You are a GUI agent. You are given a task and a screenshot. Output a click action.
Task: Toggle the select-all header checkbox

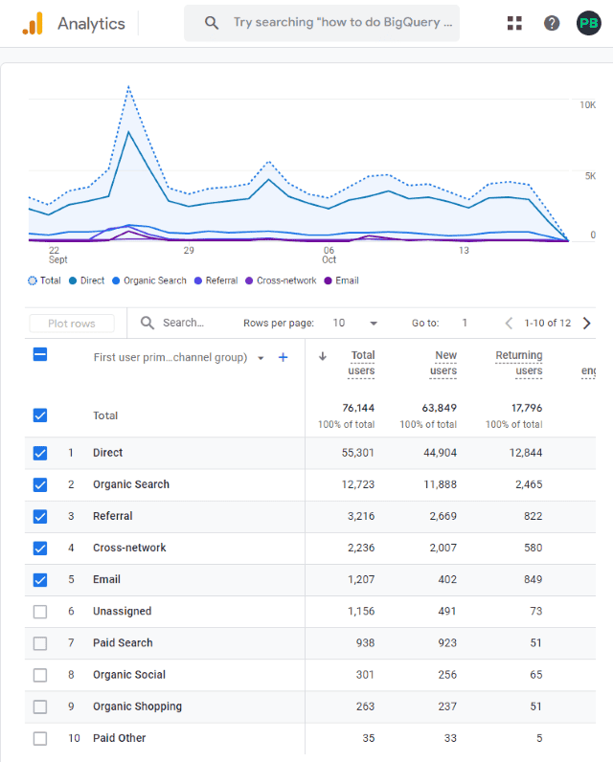pos(40,354)
